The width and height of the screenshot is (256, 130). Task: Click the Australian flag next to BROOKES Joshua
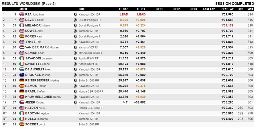click(22, 75)
